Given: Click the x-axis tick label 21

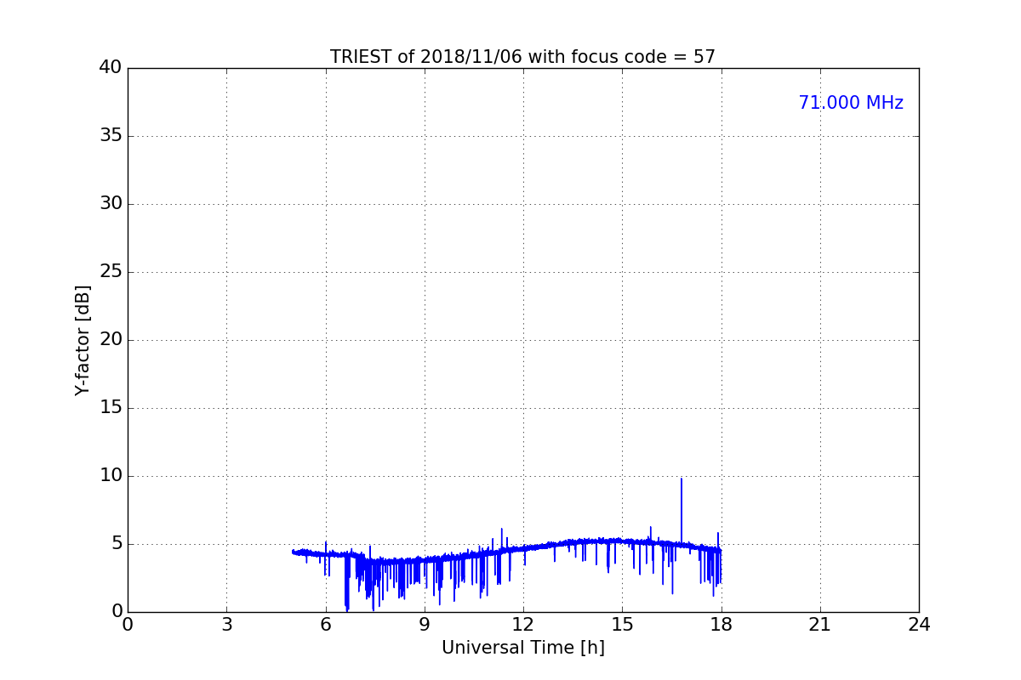Looking at the screenshot, I should (x=820, y=625).
